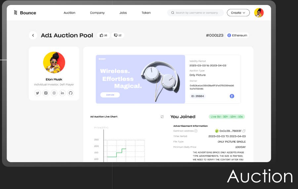Click the Bounce logo icon

click(x=16, y=13)
